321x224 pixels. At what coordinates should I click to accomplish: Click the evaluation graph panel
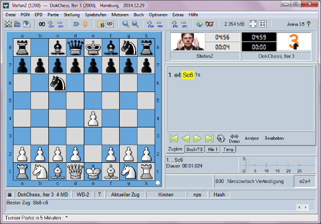[277, 165]
